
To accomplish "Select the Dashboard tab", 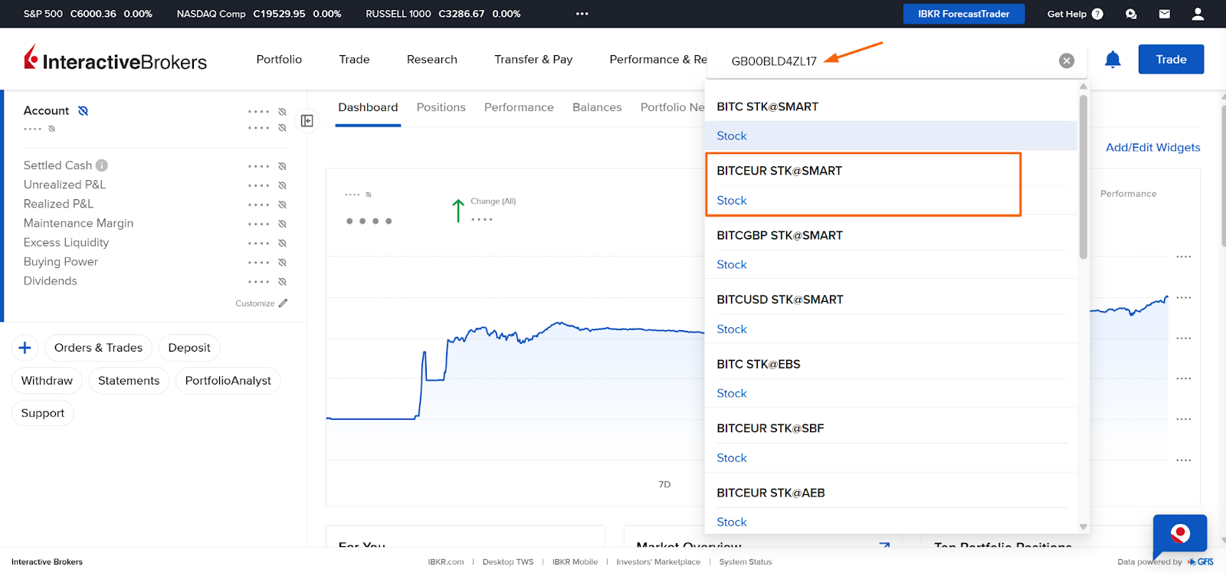I will [368, 107].
